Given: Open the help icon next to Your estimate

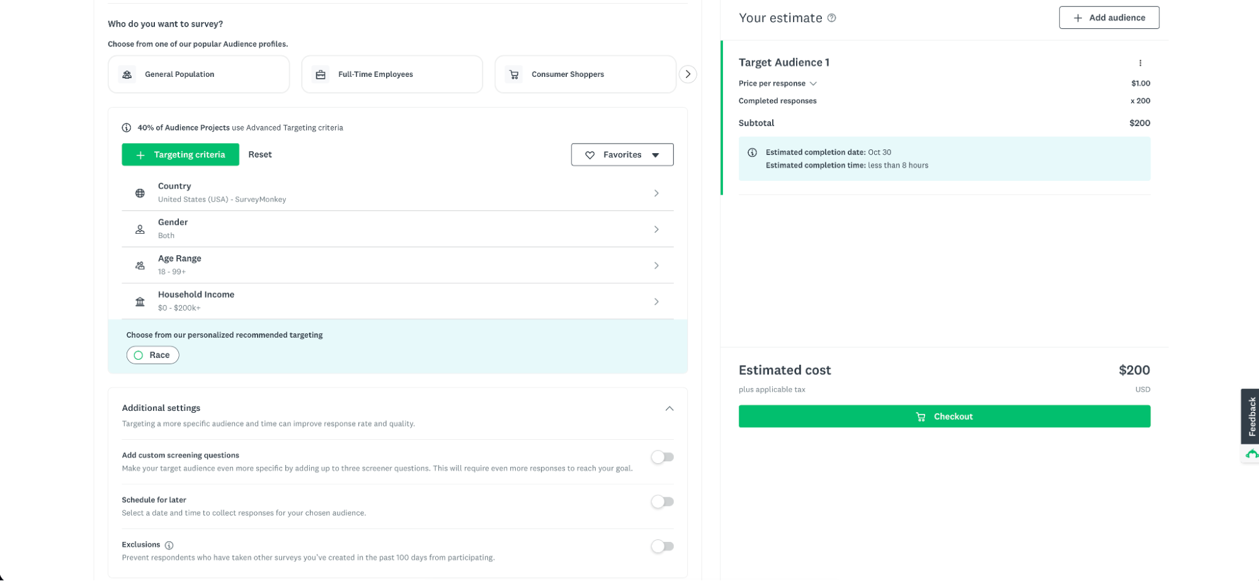Looking at the screenshot, I should (832, 18).
